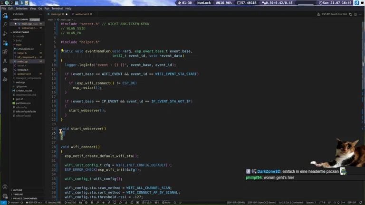The height and width of the screenshot is (205, 365).
Task: Click the ESP-IDF OpenOCD Server status item
Action: point(262,203)
